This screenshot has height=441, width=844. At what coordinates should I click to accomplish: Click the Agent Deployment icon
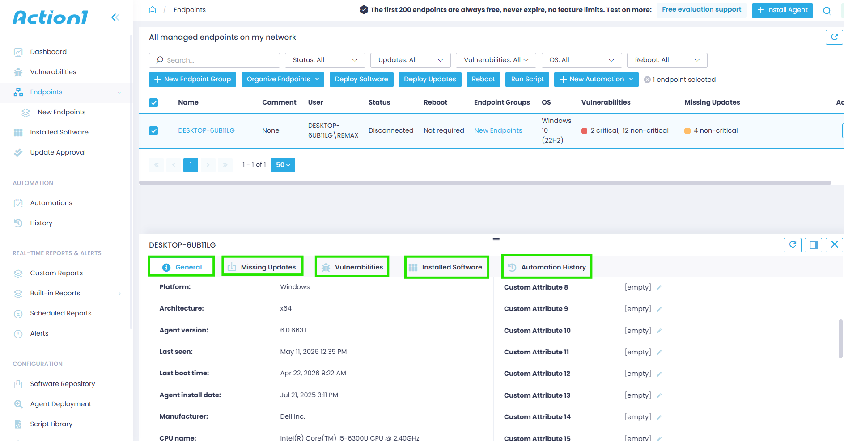[x=18, y=404]
